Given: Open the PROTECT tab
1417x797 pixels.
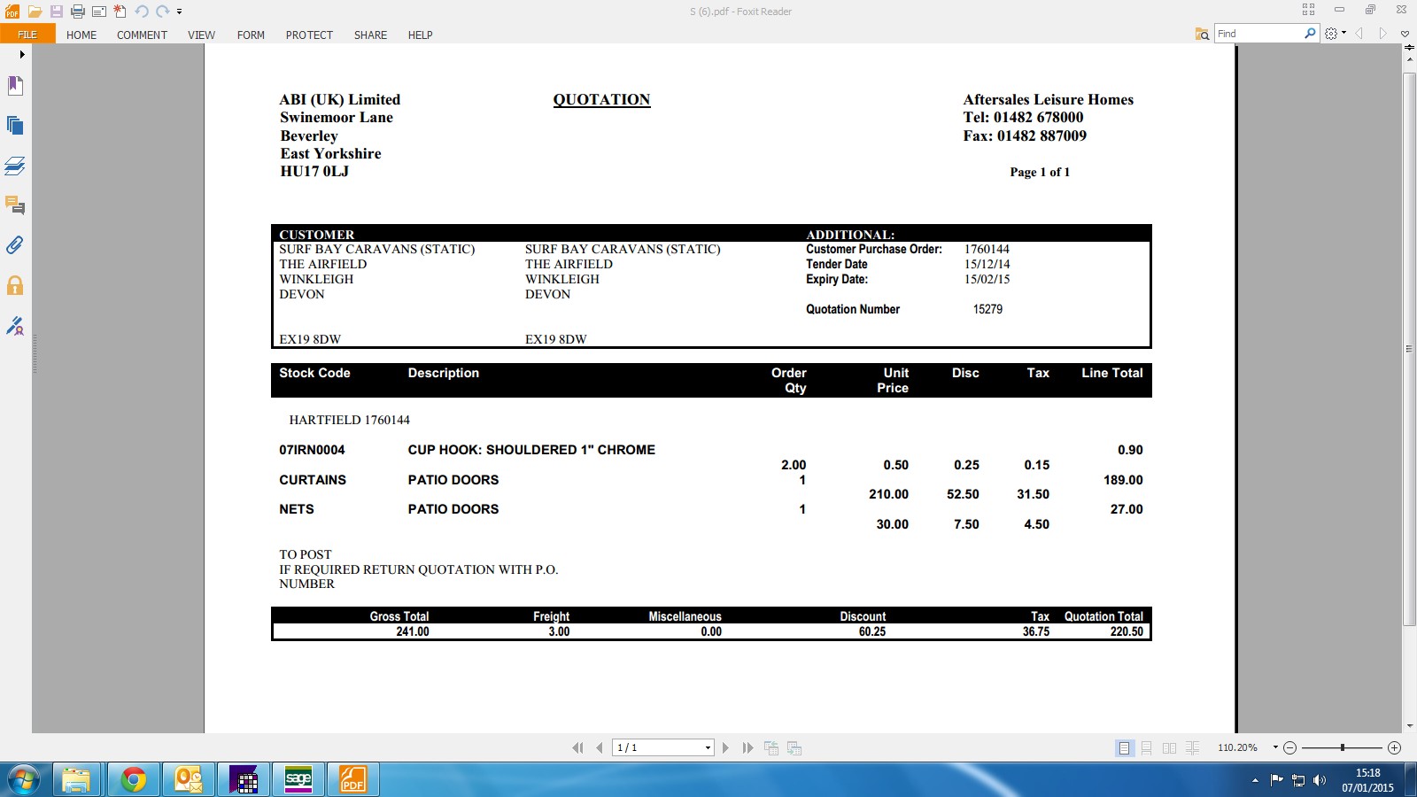Looking at the screenshot, I should click(309, 35).
